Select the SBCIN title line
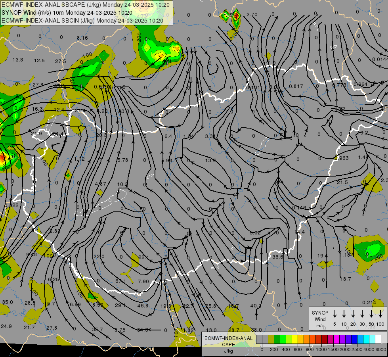 pyautogui.click(x=82, y=21)
